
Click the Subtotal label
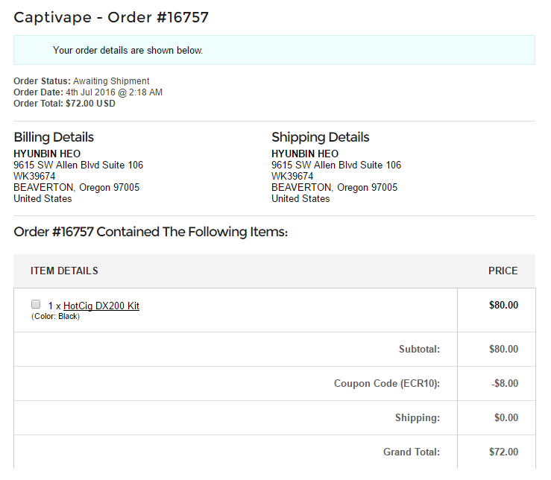(420, 349)
